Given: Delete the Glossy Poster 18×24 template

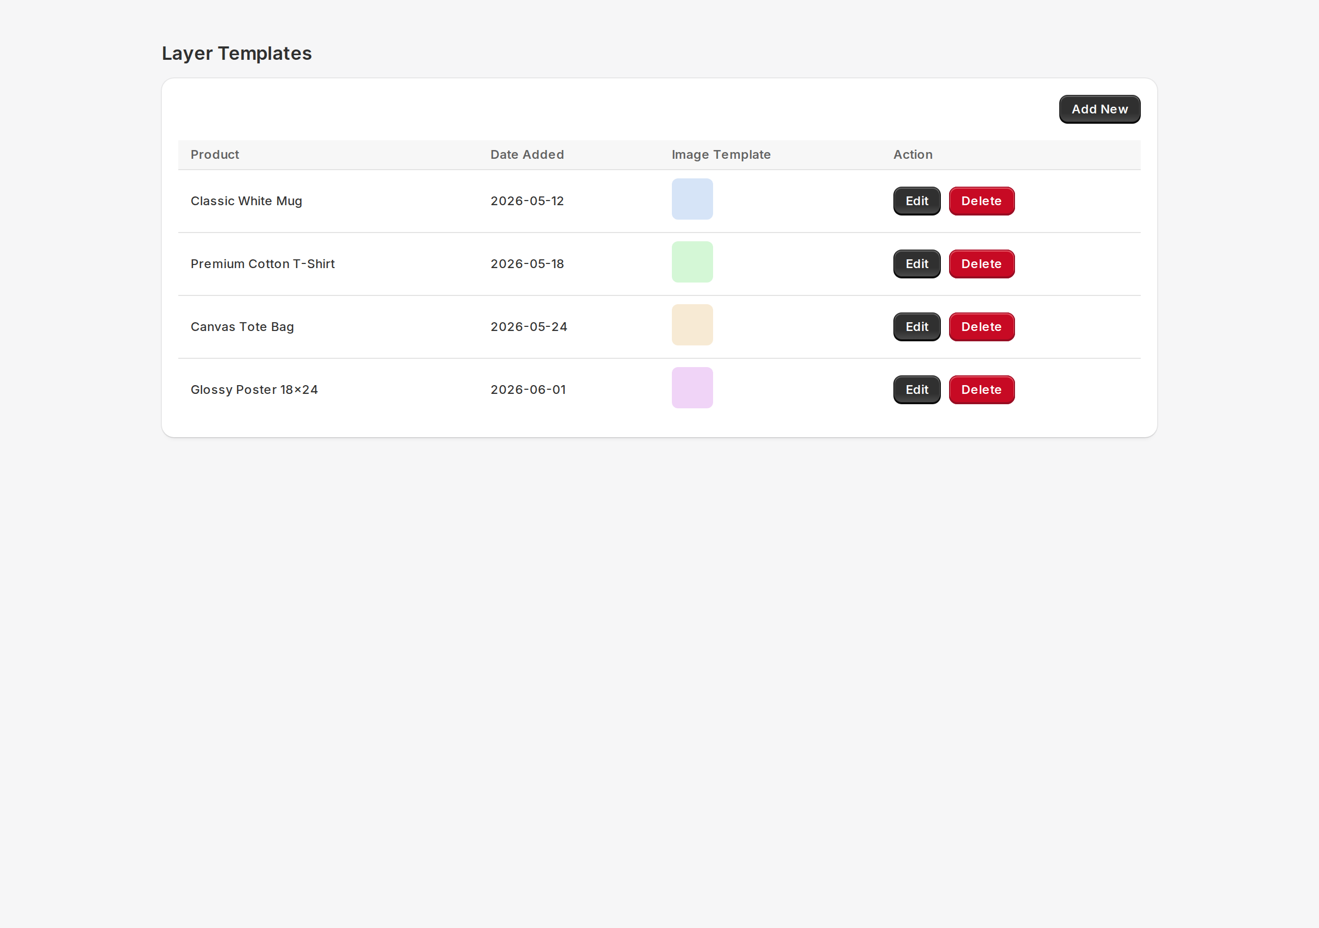Looking at the screenshot, I should 981,390.
